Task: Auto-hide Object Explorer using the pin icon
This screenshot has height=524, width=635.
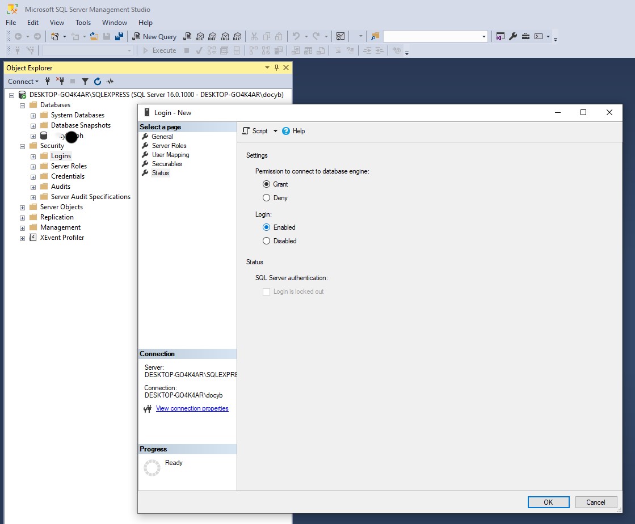Action: 277,67
